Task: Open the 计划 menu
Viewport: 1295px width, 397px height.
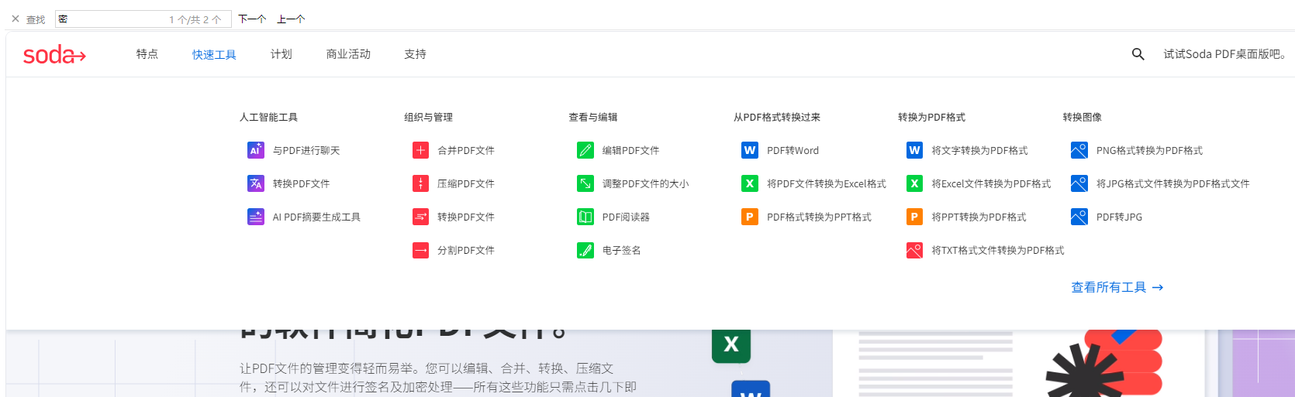Action: coord(281,54)
